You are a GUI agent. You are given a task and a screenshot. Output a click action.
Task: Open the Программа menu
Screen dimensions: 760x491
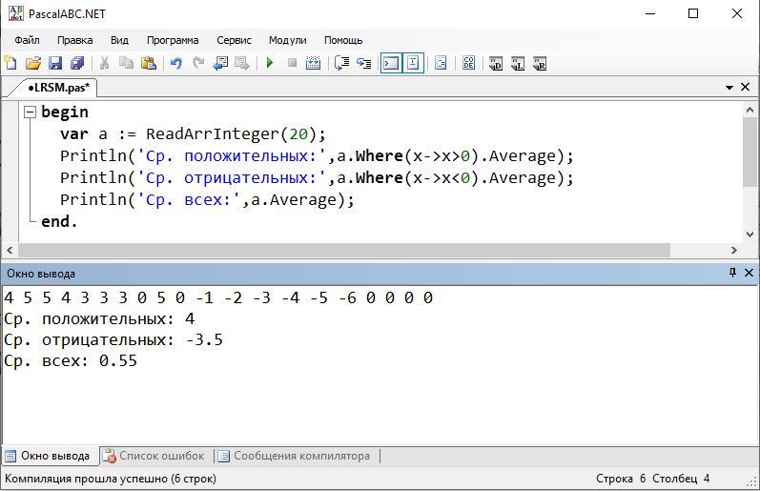tap(172, 40)
